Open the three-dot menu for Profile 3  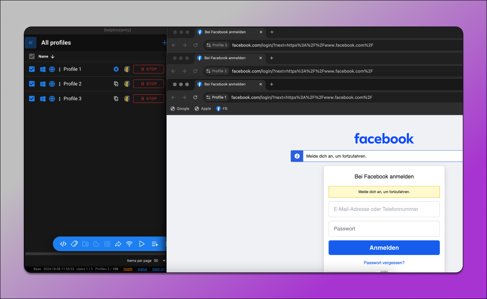click(60, 99)
